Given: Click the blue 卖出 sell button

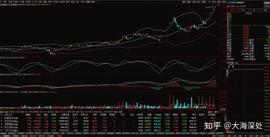Looking at the screenshot, I should [x=243, y=10].
